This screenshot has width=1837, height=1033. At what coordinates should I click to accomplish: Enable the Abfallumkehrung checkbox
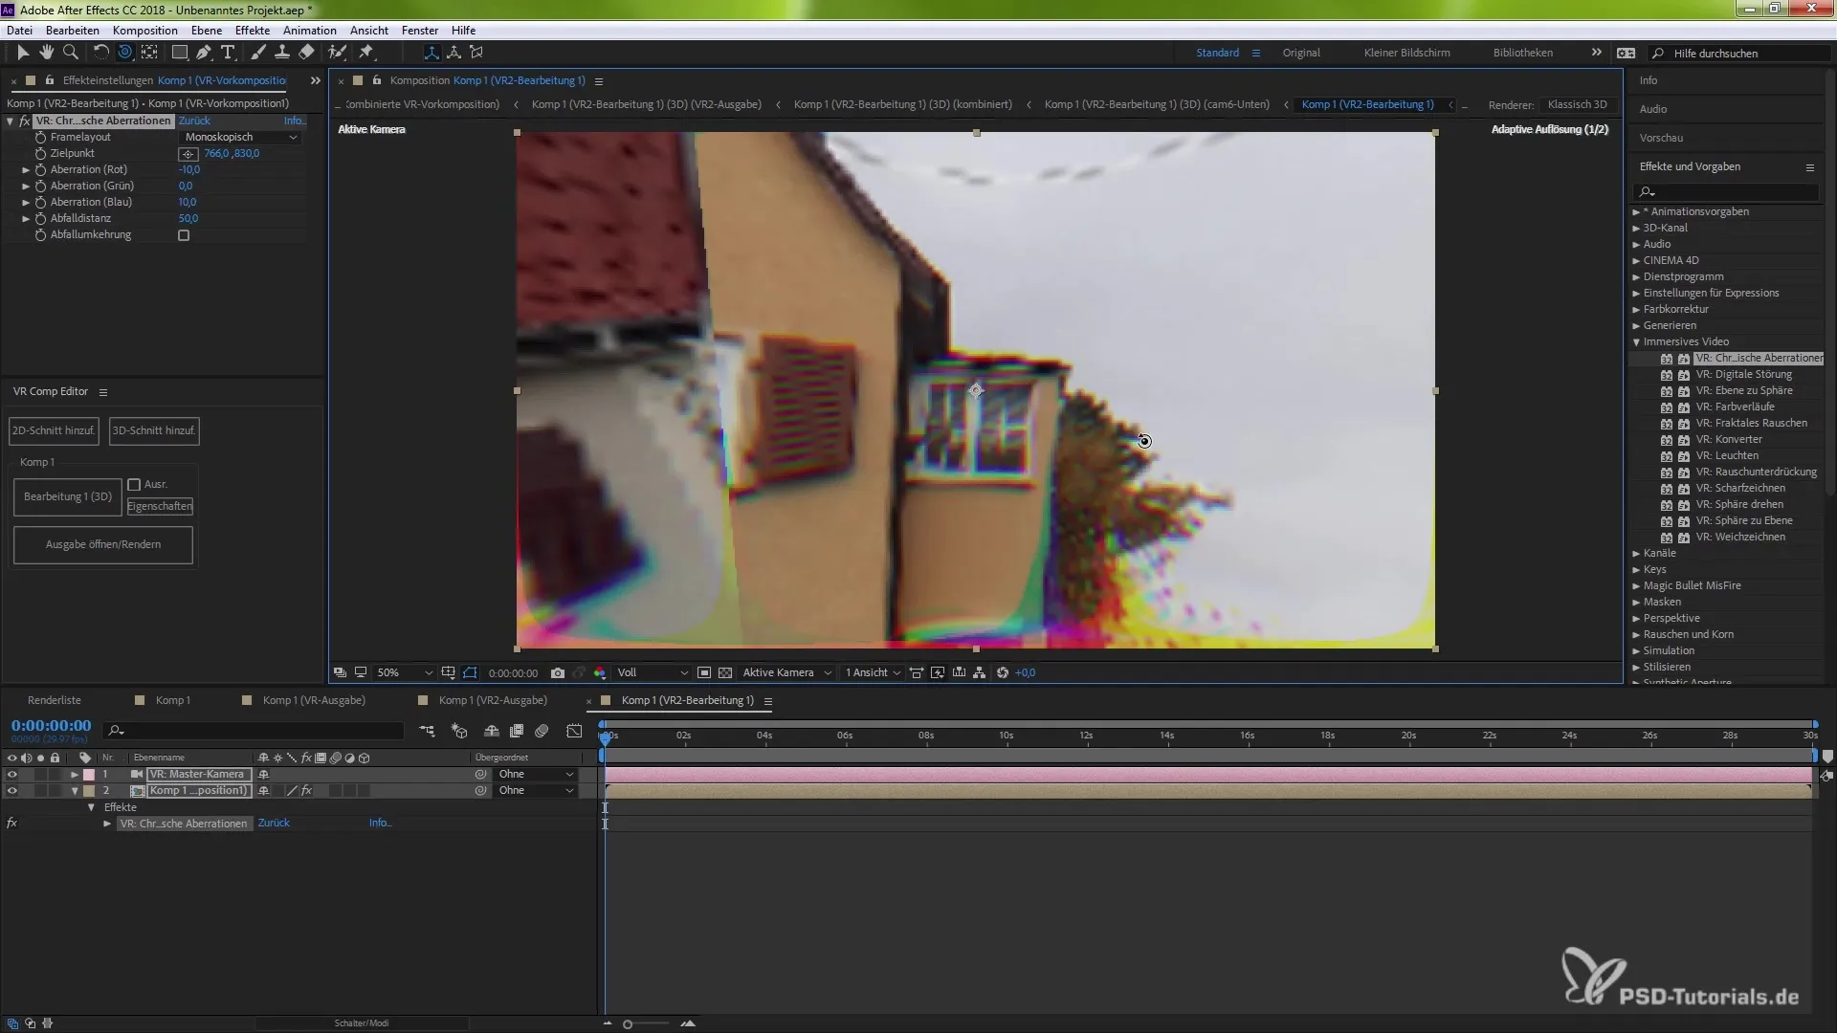184,235
